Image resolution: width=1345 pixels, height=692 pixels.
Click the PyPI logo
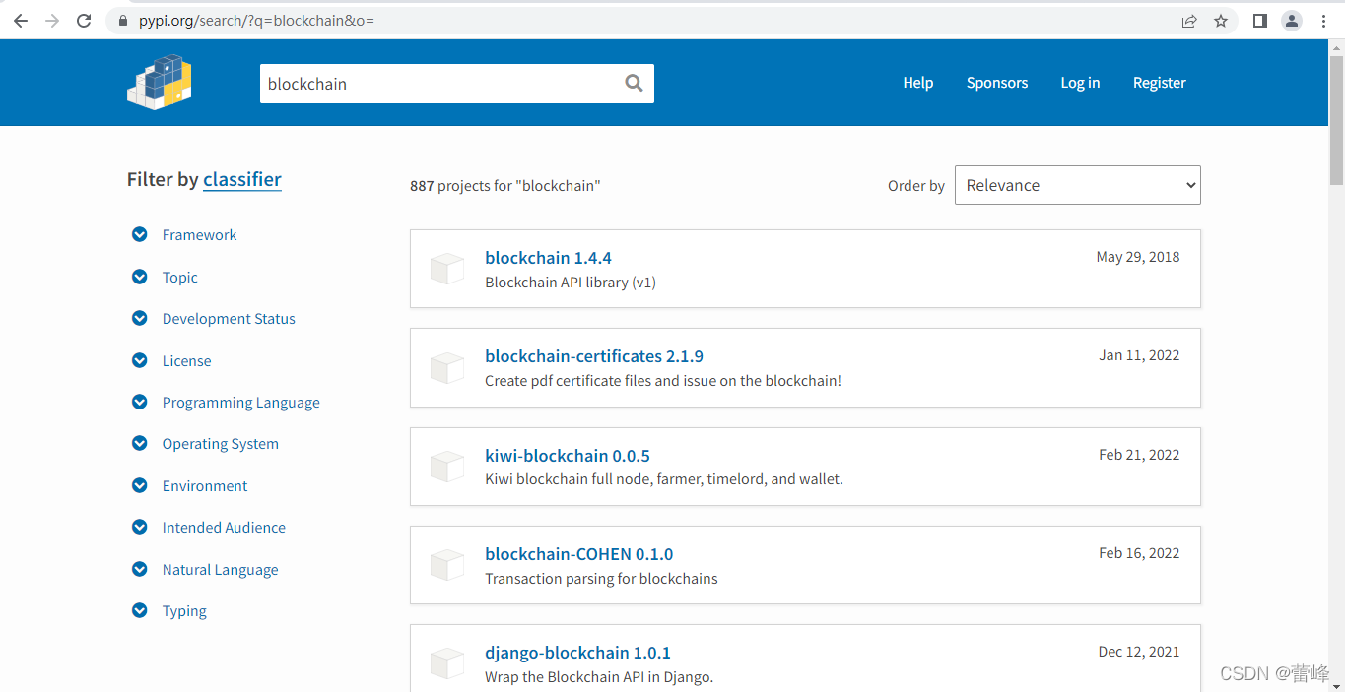(160, 83)
